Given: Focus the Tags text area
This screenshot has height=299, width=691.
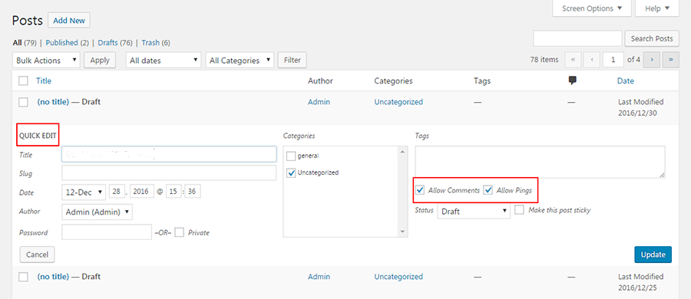Looking at the screenshot, I should click(x=540, y=162).
